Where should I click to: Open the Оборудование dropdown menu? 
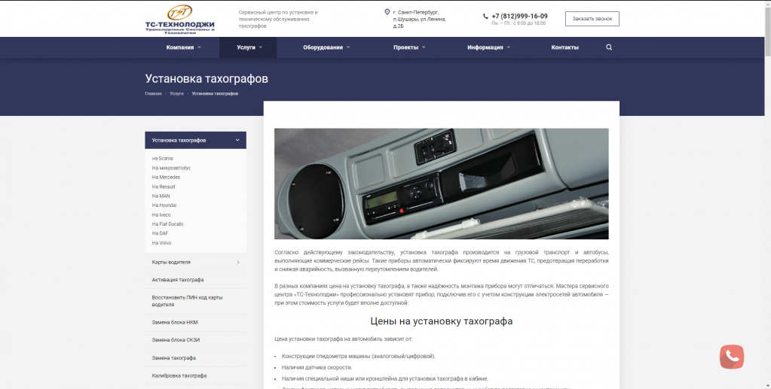tap(326, 47)
